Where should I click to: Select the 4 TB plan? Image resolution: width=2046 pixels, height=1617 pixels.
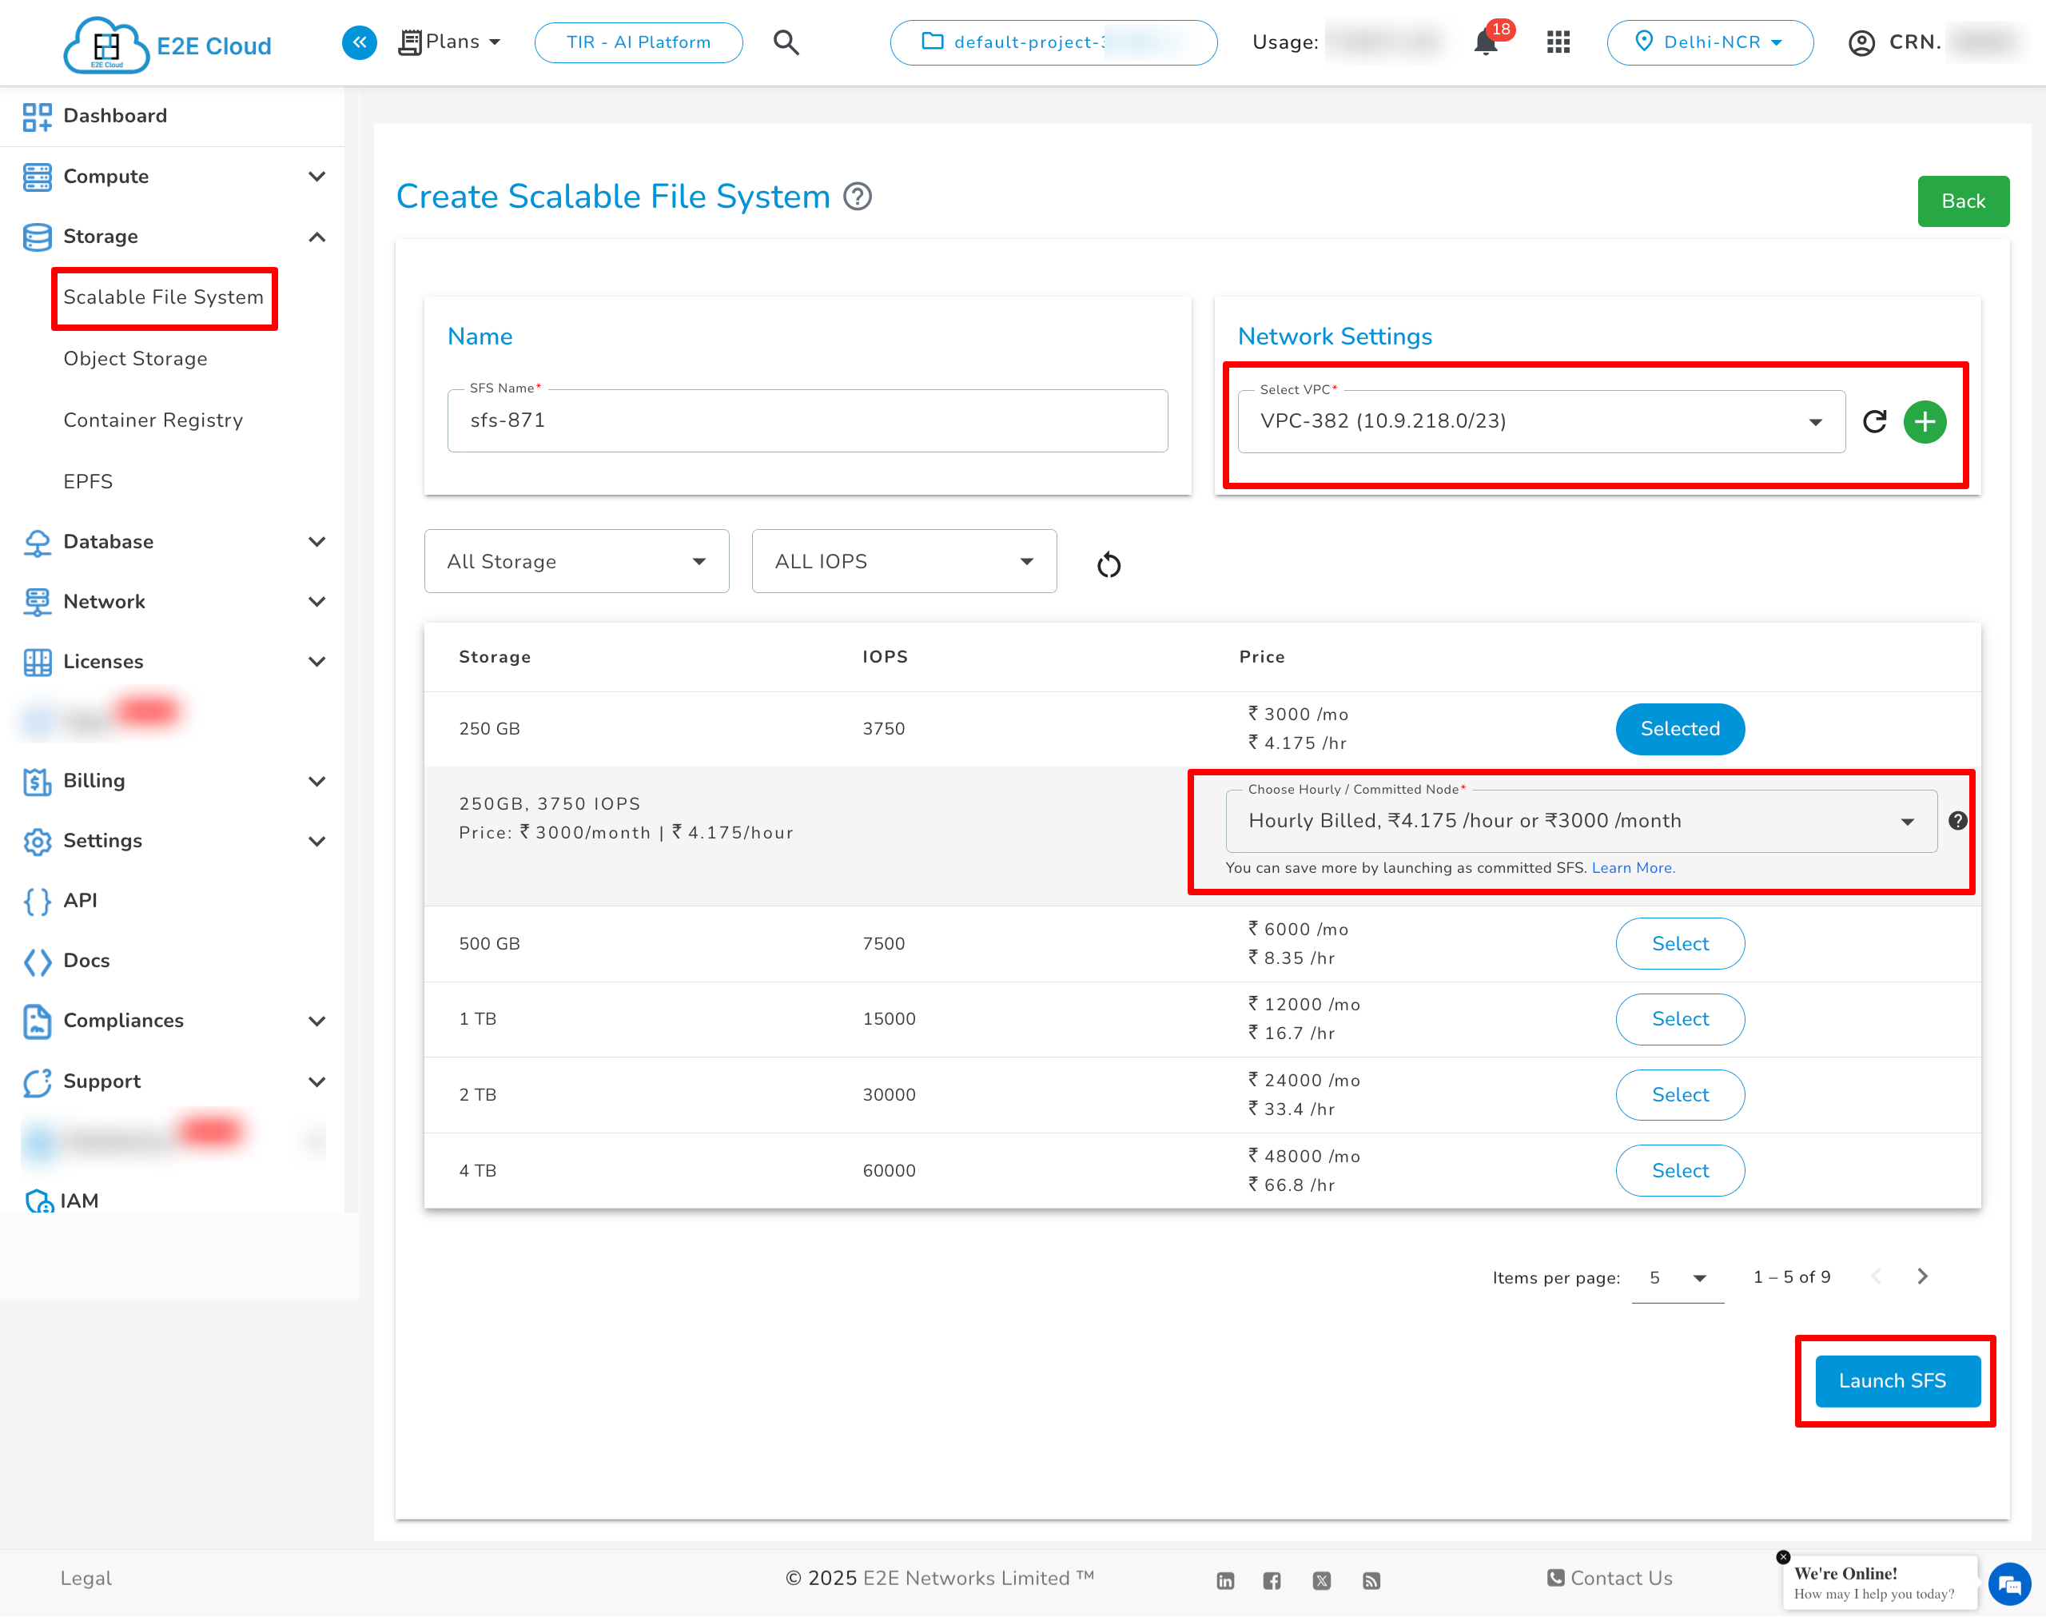click(x=1680, y=1171)
